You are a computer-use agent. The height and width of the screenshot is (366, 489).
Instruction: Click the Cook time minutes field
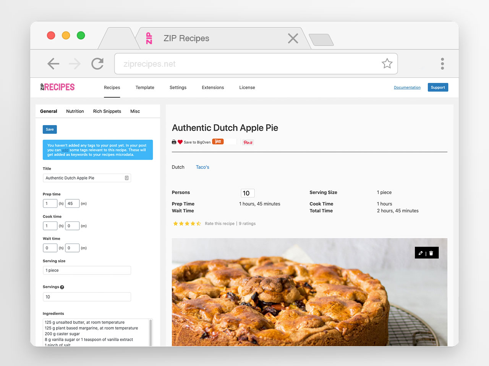pyautogui.click(x=72, y=226)
